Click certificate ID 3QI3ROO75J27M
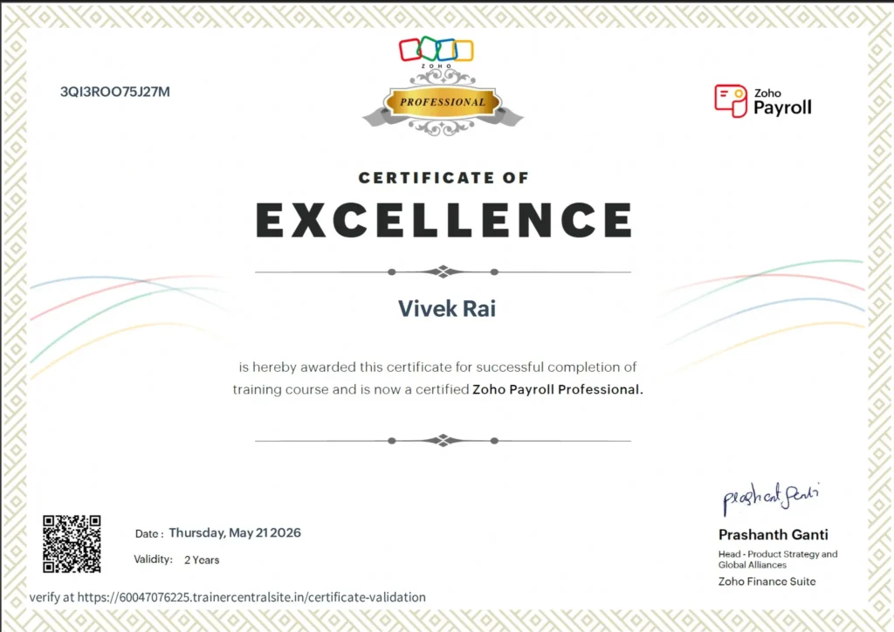The width and height of the screenshot is (894, 632). point(115,92)
